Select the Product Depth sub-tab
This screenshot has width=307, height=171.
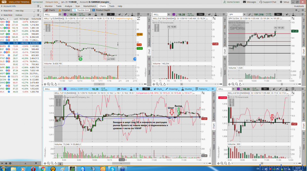[101, 10]
